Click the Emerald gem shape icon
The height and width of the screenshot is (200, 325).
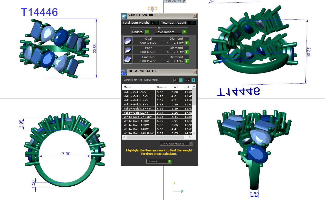pyautogui.click(x=128, y=59)
